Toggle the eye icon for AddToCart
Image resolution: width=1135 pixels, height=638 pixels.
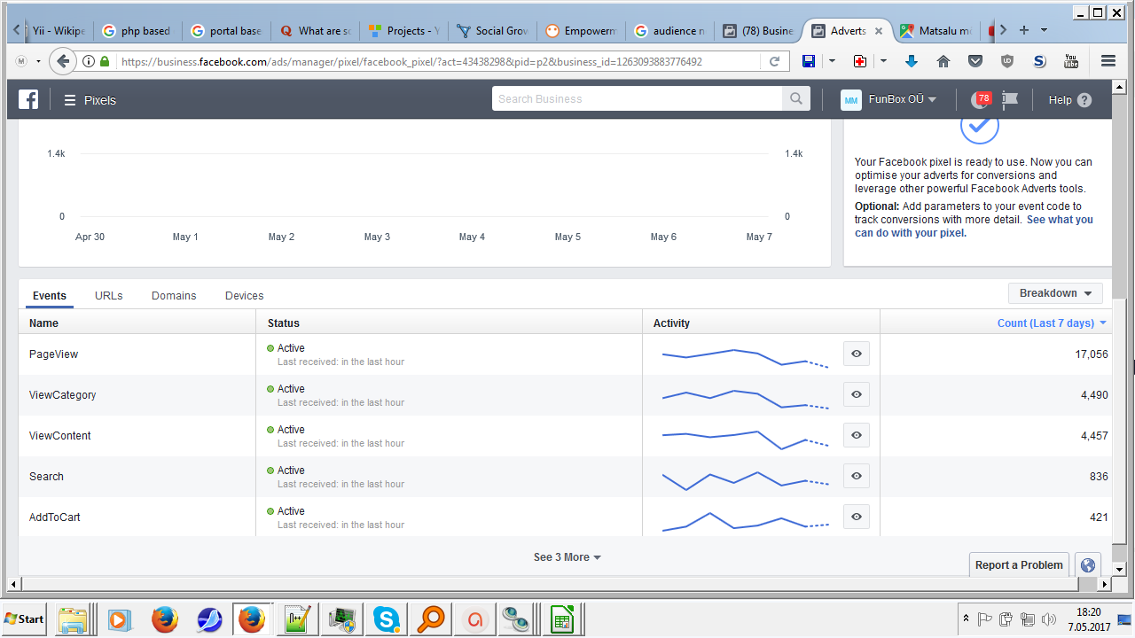tap(856, 517)
